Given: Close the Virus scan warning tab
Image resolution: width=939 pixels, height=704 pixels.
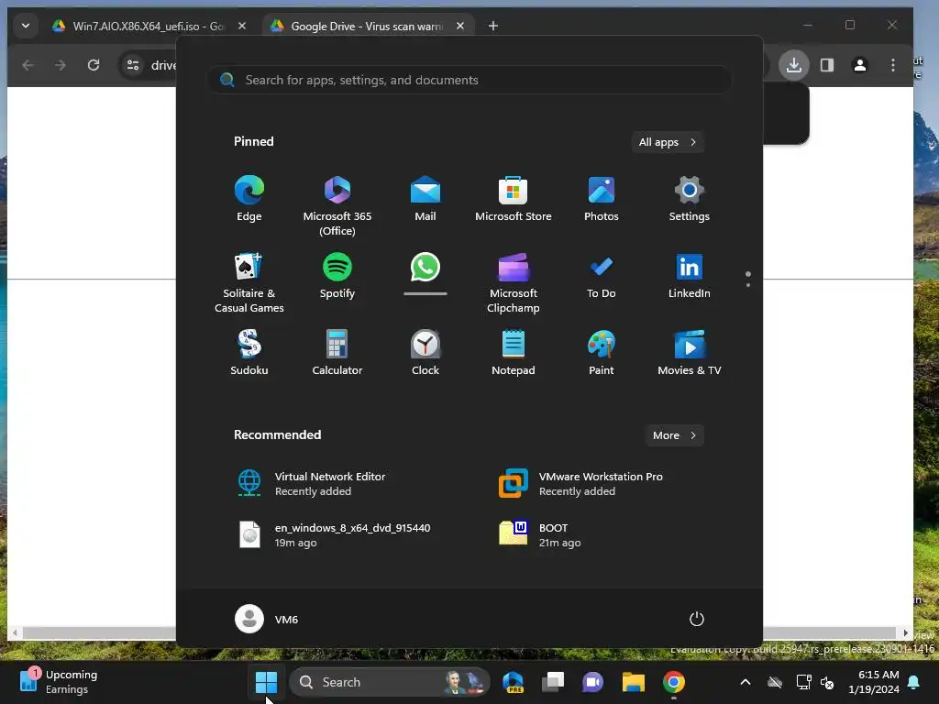Looking at the screenshot, I should 460,26.
